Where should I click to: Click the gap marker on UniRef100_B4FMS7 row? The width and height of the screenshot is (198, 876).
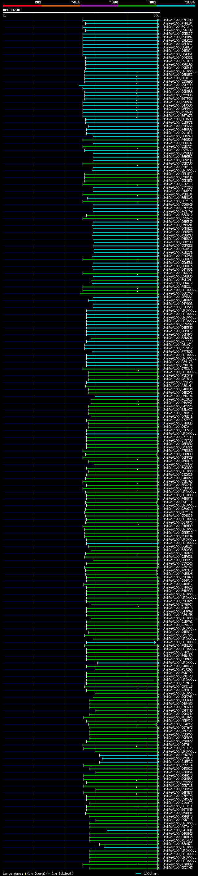click(x=137, y=794)
